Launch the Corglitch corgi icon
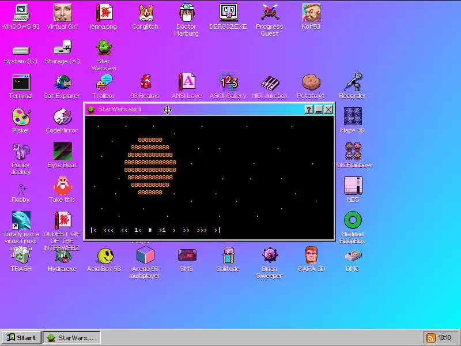Screen dimensions: 461x346 click(145, 17)
